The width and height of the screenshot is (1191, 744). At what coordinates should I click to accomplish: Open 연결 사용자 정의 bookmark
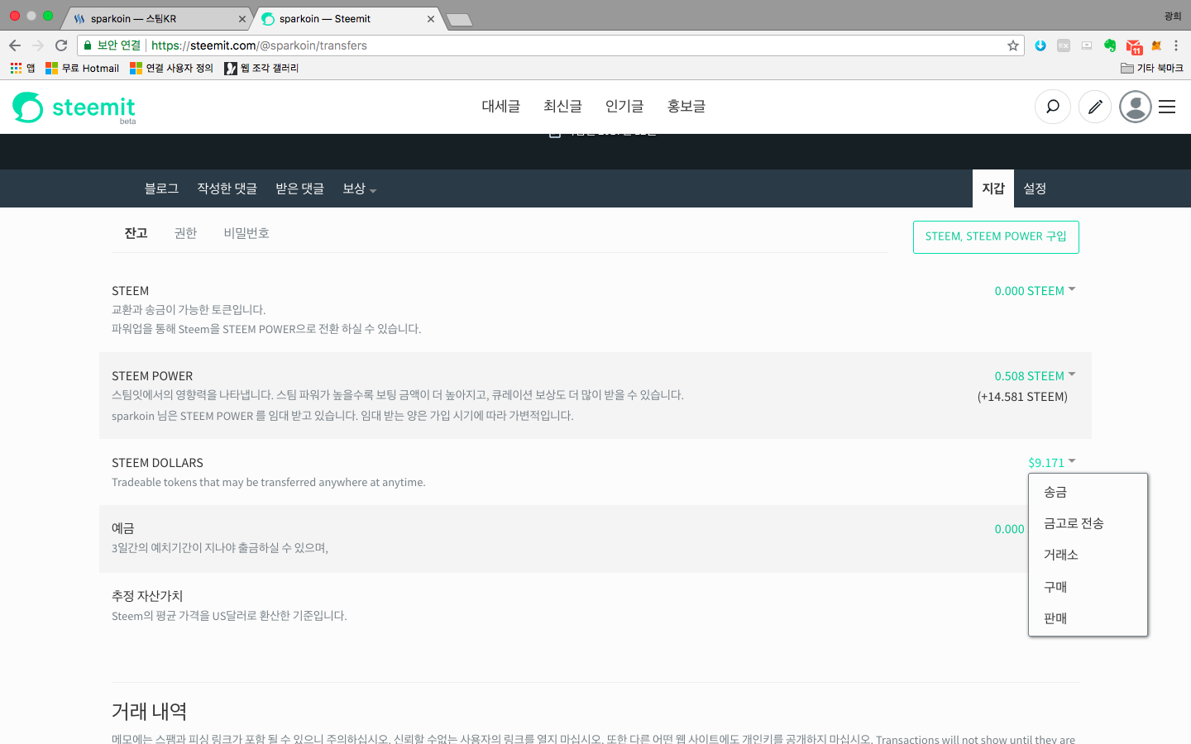tap(171, 68)
